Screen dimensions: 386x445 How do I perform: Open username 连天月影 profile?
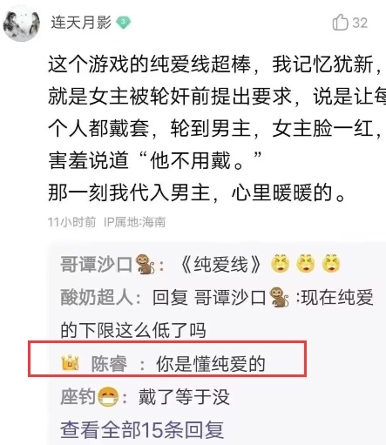tap(81, 23)
